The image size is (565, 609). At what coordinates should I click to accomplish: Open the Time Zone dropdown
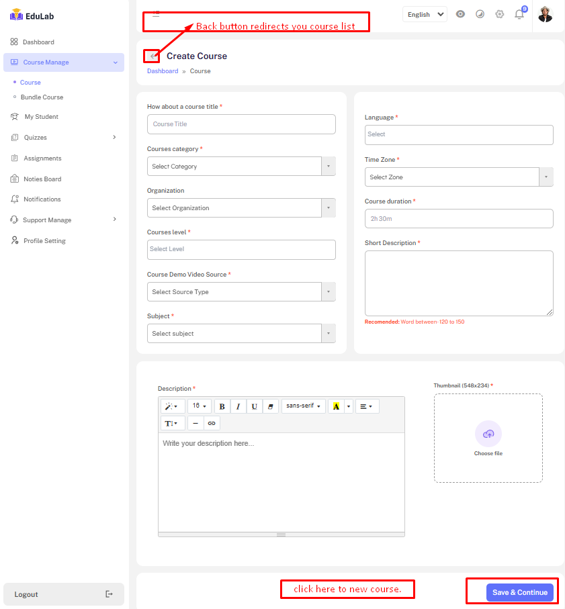coord(459,177)
